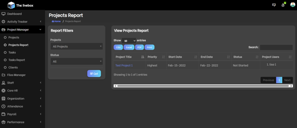Click the Files Manager folder icon
This screenshot has width=297, height=128.
point(3,75)
